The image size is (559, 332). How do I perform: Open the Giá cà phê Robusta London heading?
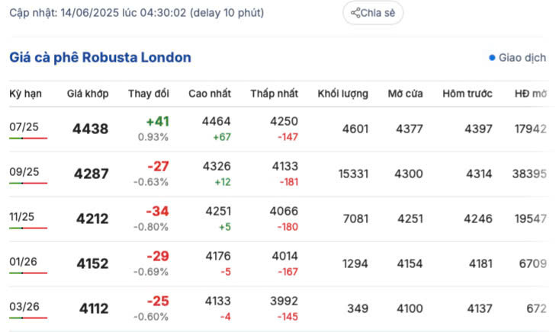(x=100, y=58)
